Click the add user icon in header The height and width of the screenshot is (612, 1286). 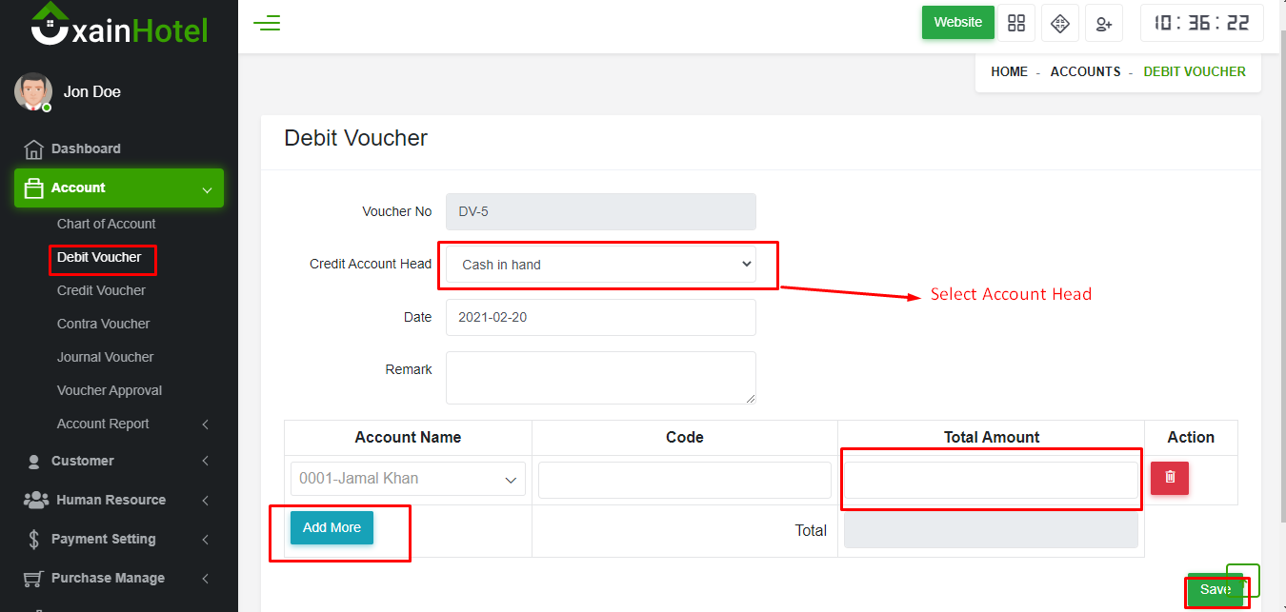[x=1104, y=23]
